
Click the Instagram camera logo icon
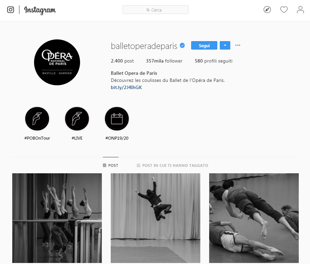point(11,10)
